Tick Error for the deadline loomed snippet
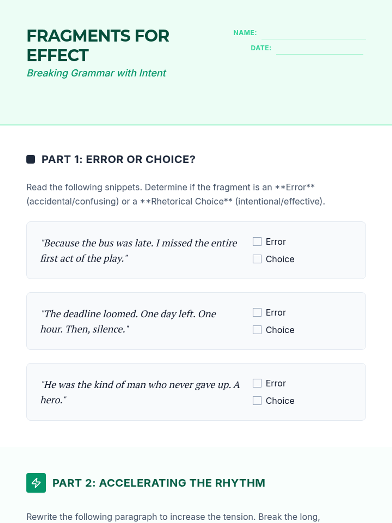This screenshot has width=392, height=523. [257, 312]
